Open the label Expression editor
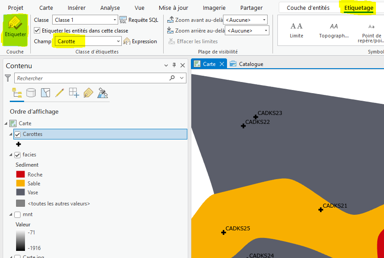 point(140,41)
